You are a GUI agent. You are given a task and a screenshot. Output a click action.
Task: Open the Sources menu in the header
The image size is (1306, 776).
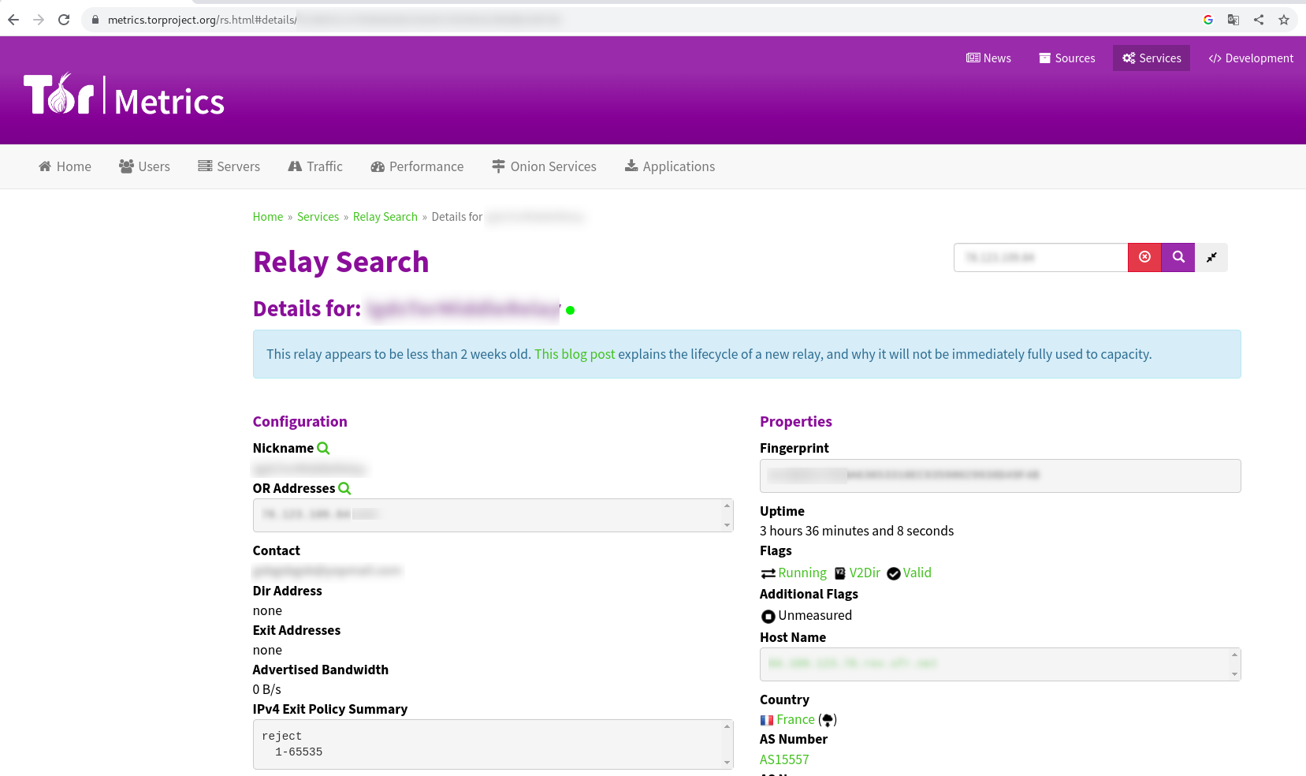coord(1067,58)
